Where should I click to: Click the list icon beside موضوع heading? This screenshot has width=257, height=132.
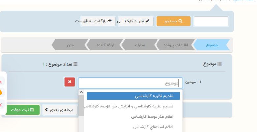click(220, 64)
